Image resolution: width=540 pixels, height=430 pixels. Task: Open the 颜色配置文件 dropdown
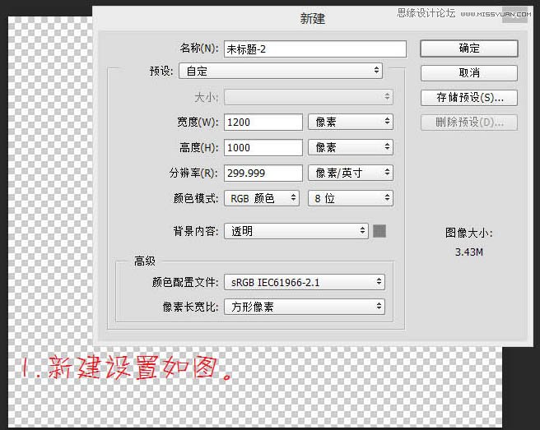[305, 282]
